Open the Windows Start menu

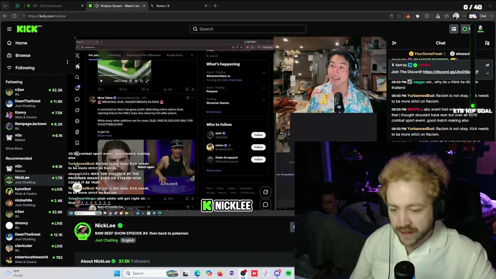[117, 273]
